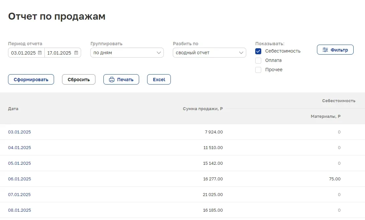365x220 pixels.
Task: Select sales amount 16 185.00
Action: [x=213, y=210]
